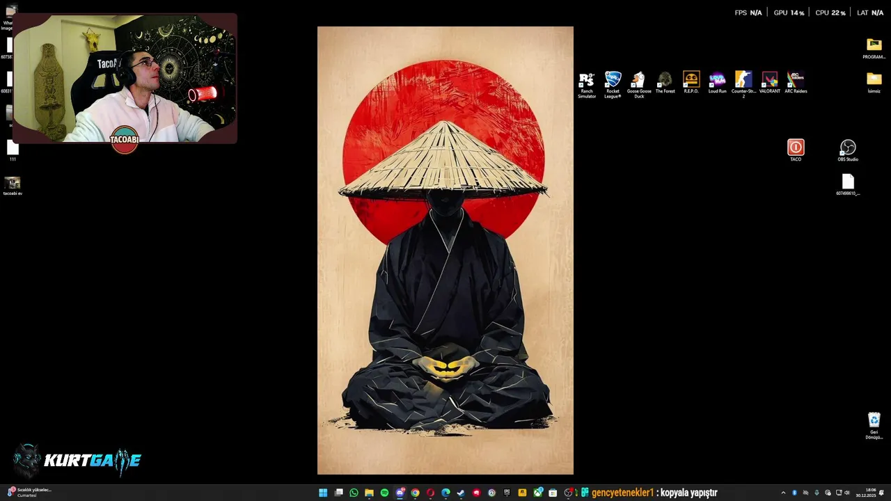Viewport: 891px width, 501px height.
Task: Click The Forest desktop icon
Action: 665,82
